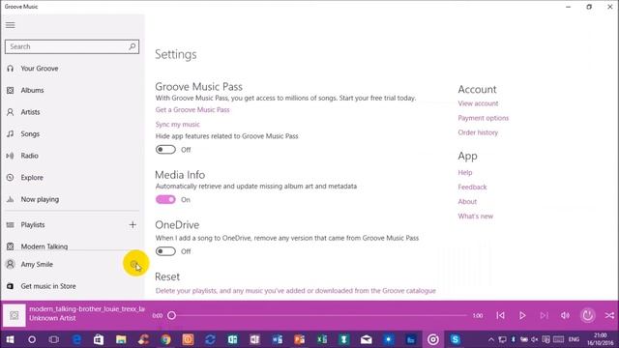Image resolution: width=619 pixels, height=348 pixels.
Task: Open the taskbar clock and date
Action: (x=601, y=339)
